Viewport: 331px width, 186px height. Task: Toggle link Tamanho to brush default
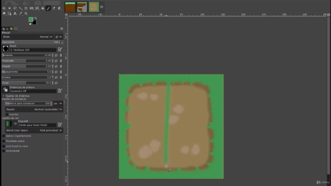tap(61, 55)
